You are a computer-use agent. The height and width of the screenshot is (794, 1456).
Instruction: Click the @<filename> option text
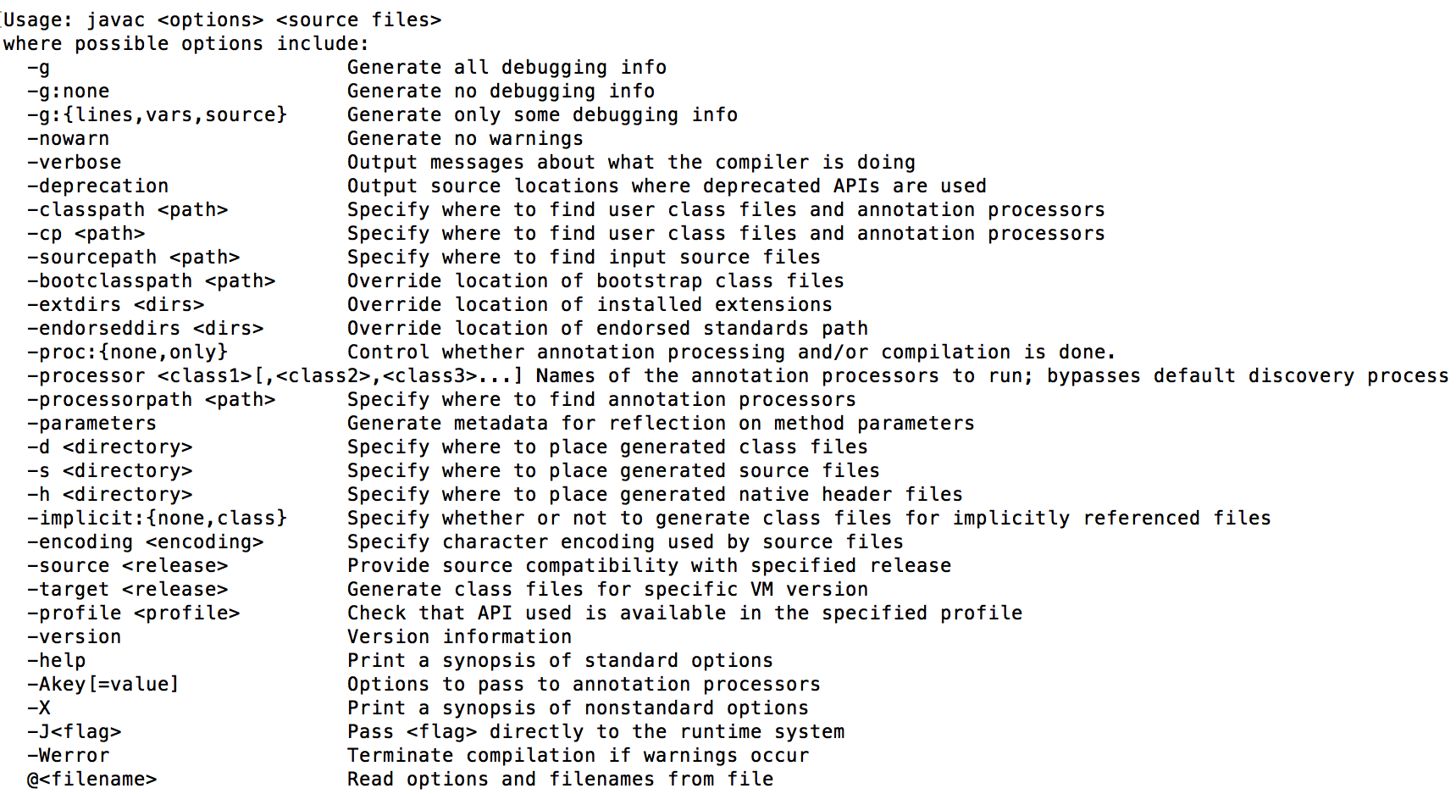[x=91, y=780]
